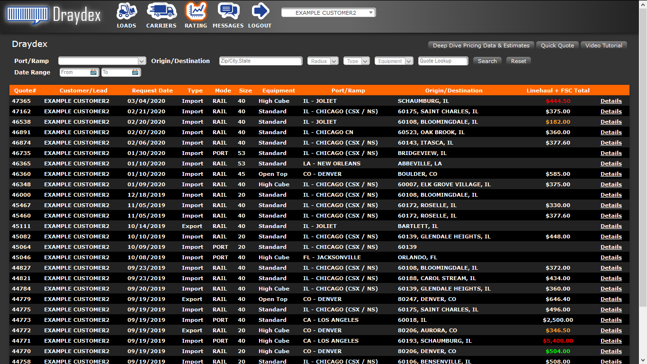Image resolution: width=647 pixels, height=364 pixels.
Task: Click quote number 46365
Action: [21, 164]
